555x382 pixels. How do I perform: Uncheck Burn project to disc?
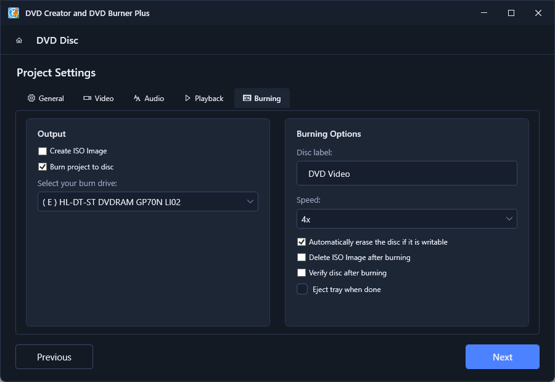(43, 167)
